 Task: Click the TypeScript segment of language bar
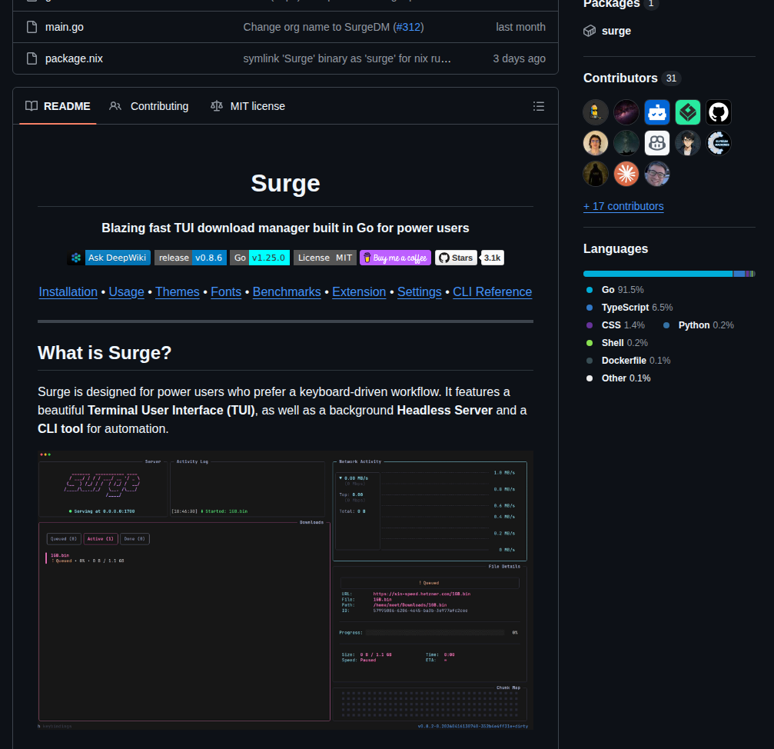[x=739, y=274]
